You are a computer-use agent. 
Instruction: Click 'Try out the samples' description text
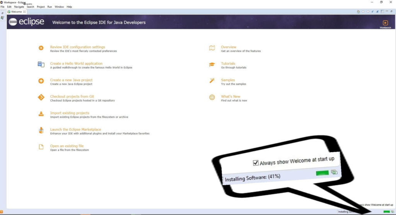pos(233,84)
